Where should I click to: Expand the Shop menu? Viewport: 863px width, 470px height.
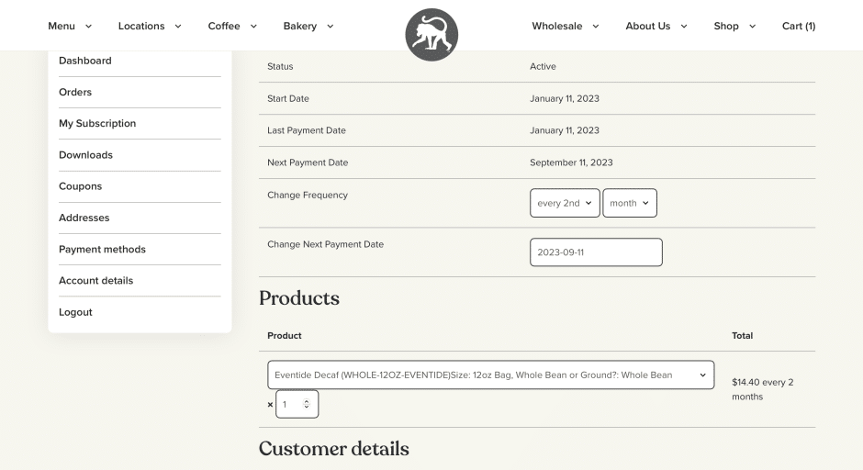click(x=734, y=26)
